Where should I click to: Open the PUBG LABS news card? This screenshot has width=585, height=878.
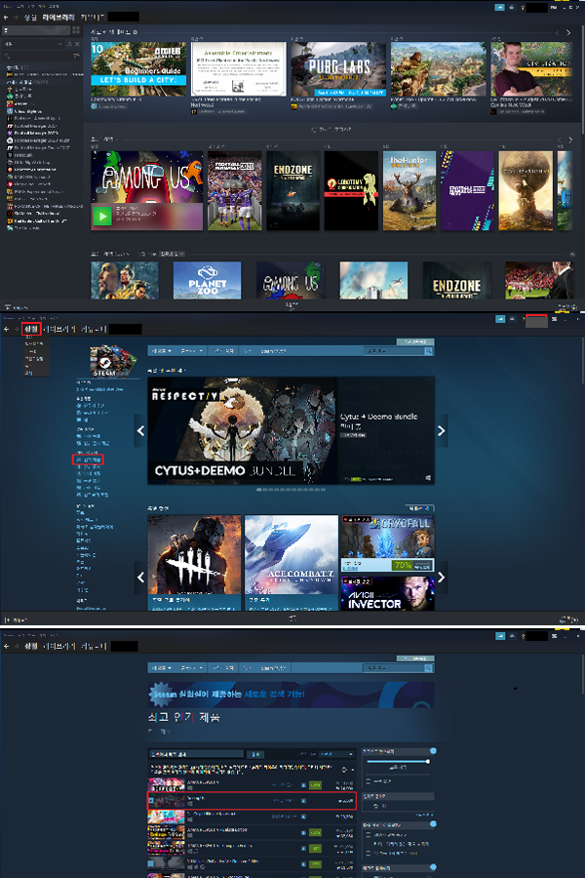point(338,68)
